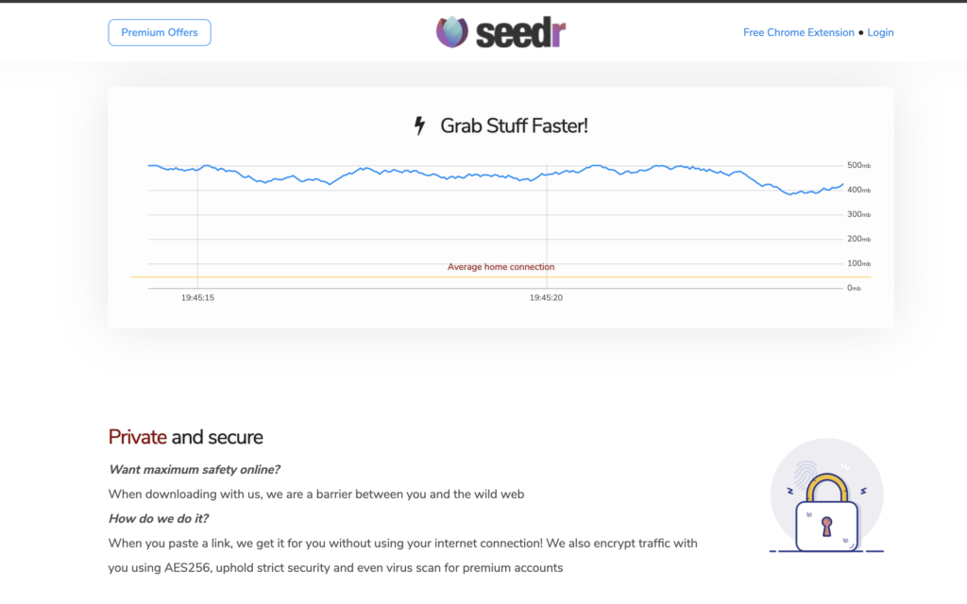Go to the Login link
The width and height of the screenshot is (967, 604).
click(880, 33)
